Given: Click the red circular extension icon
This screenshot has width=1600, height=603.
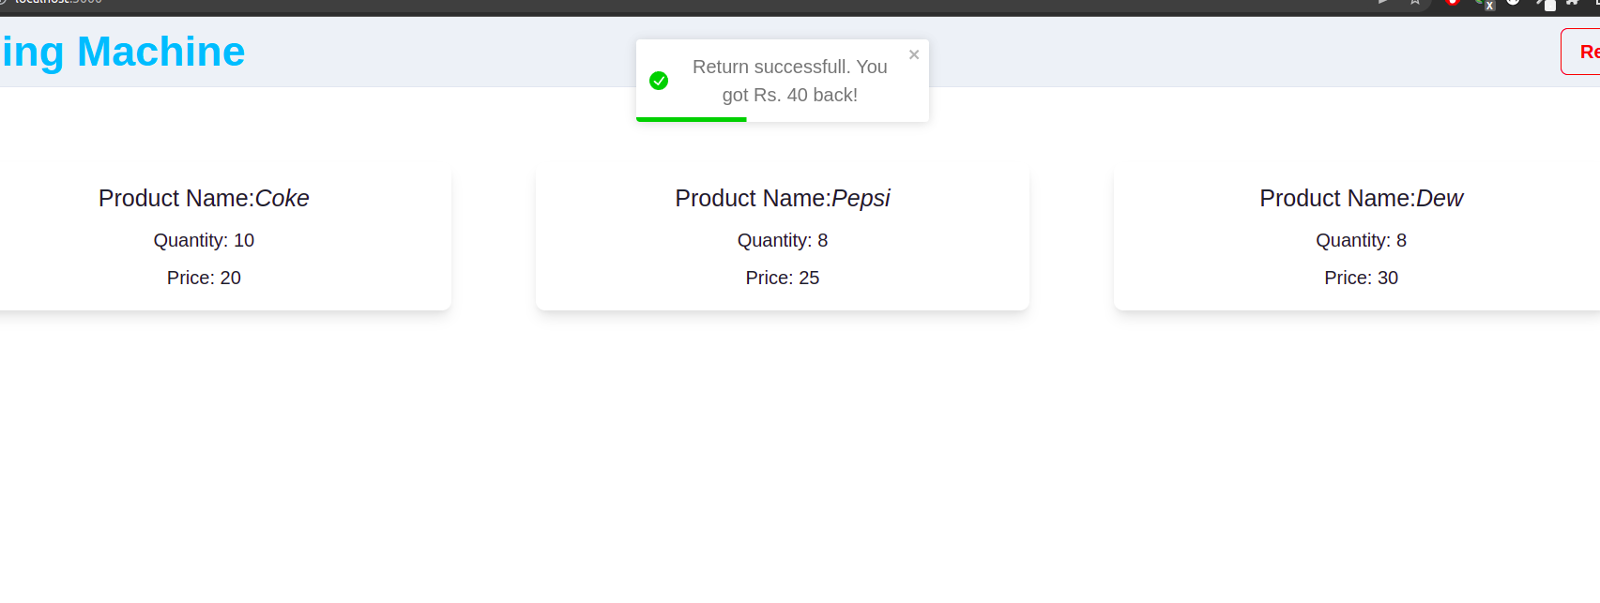Looking at the screenshot, I should [1454, 4].
